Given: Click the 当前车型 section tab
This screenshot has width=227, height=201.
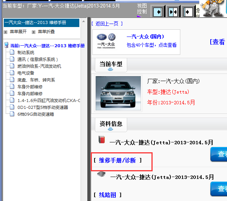Looking at the screenshot, I should click(x=111, y=65).
